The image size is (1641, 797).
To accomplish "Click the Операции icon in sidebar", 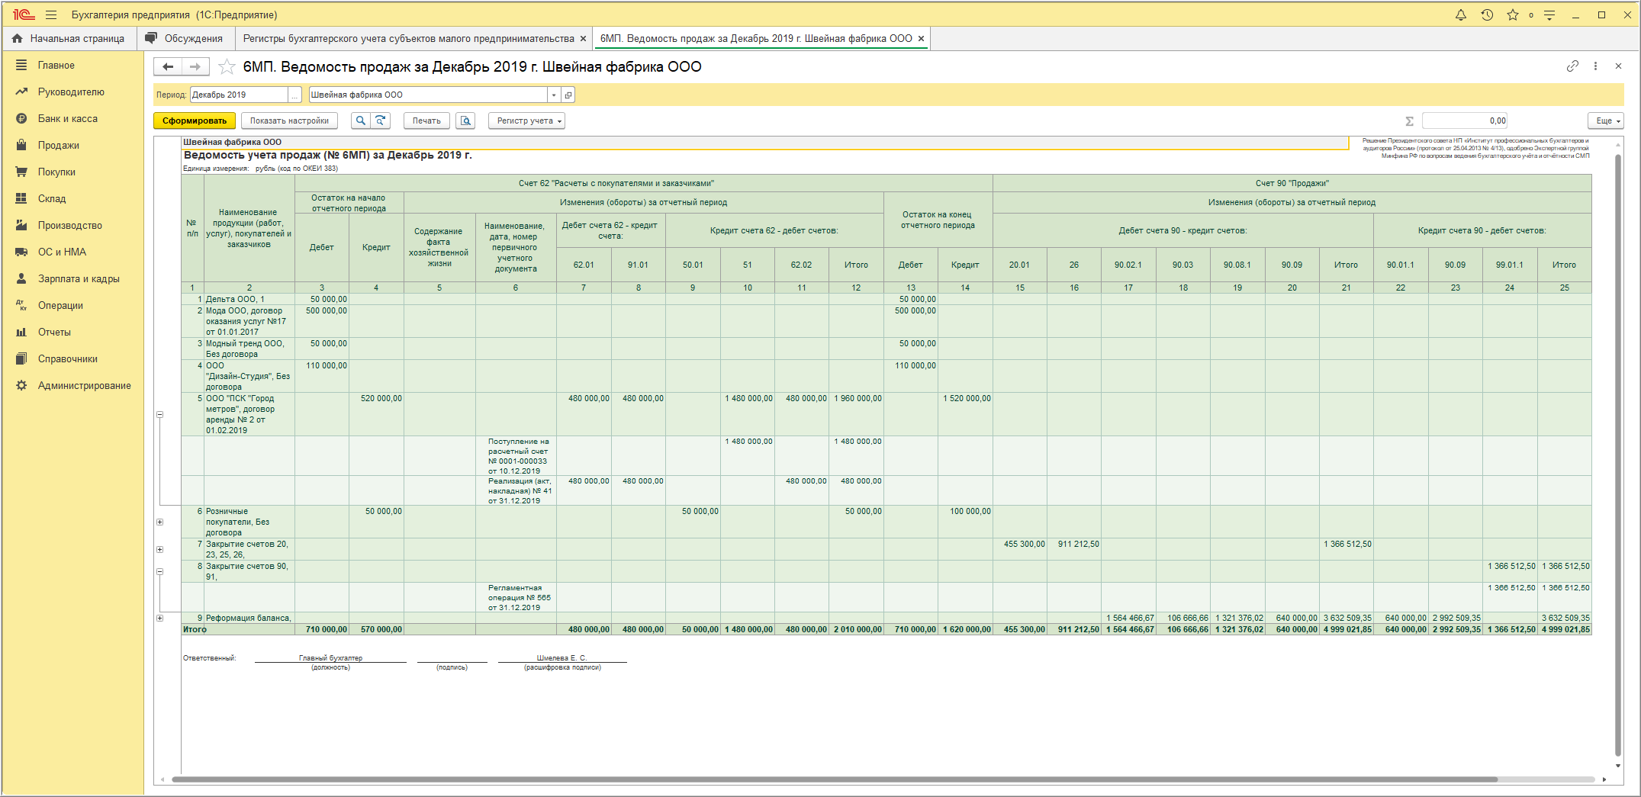I will (21, 306).
